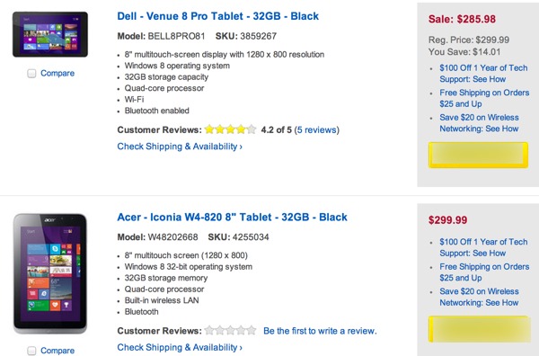This screenshot has height=356, width=539.
Task: Open Free Shipping on Orders link for Acer
Action: (484, 272)
